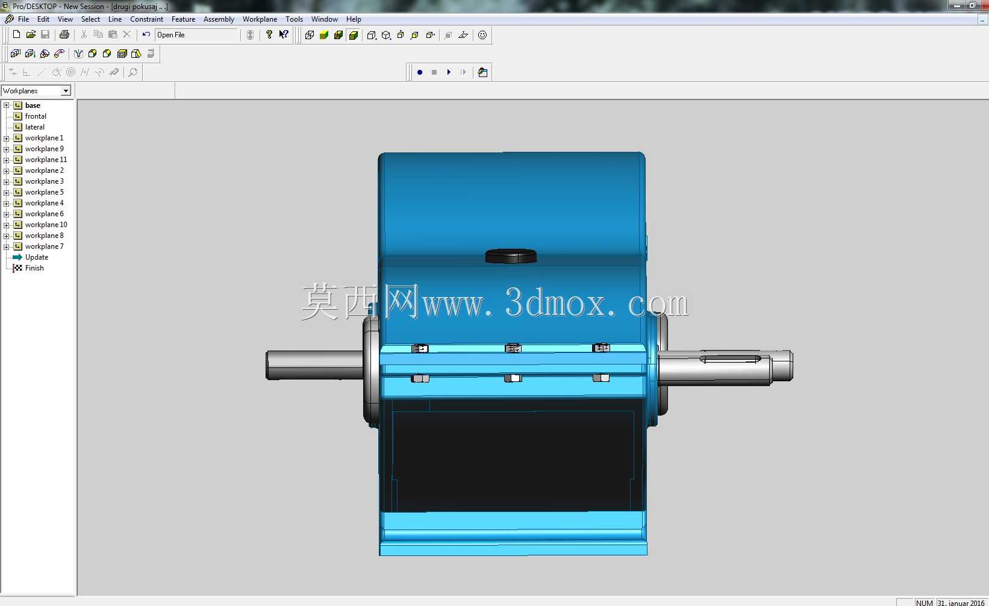Viewport: 989px width, 606px height.
Task: Choose the Sweep Profile pipe icon
Action: [x=59, y=54]
